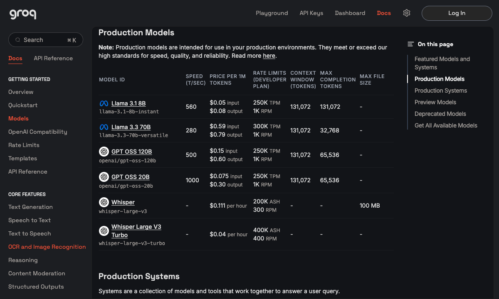
Task: Jump to Preview Models section
Action: coord(435,102)
